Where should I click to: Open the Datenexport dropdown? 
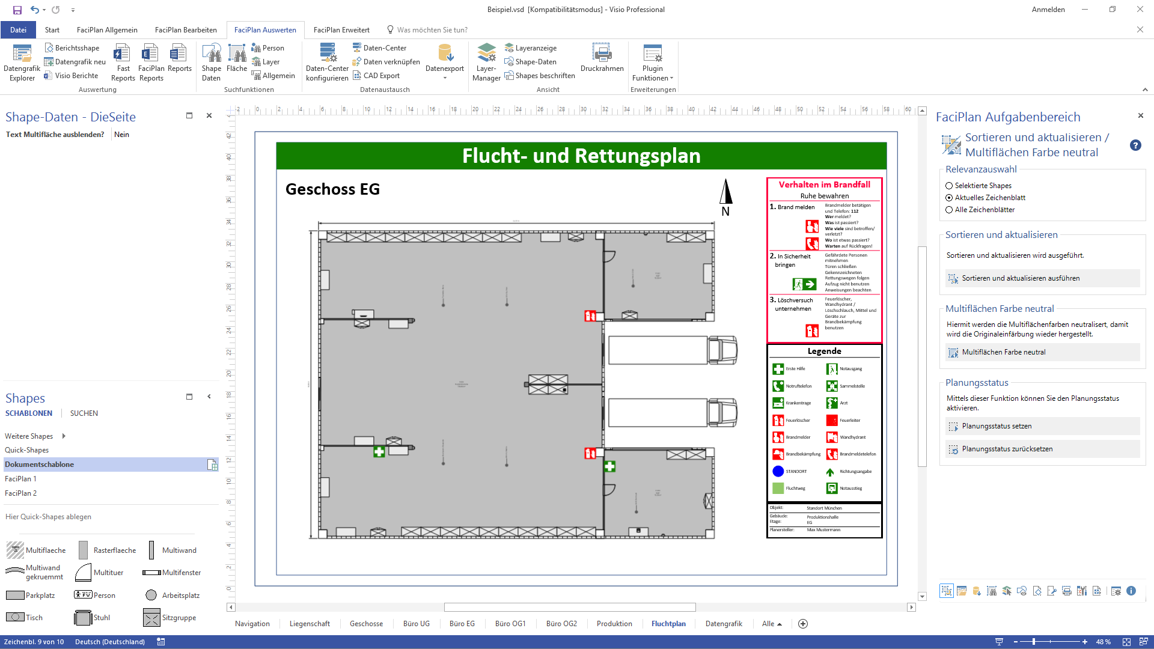(x=445, y=62)
